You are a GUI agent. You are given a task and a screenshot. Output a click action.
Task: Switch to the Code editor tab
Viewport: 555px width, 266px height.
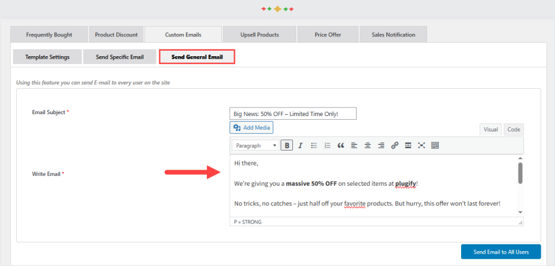pyautogui.click(x=514, y=130)
